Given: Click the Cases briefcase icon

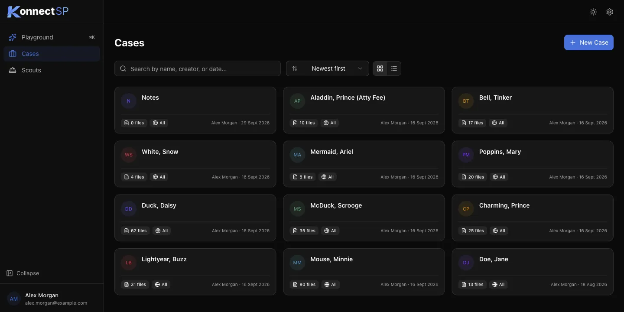Looking at the screenshot, I should tap(13, 54).
